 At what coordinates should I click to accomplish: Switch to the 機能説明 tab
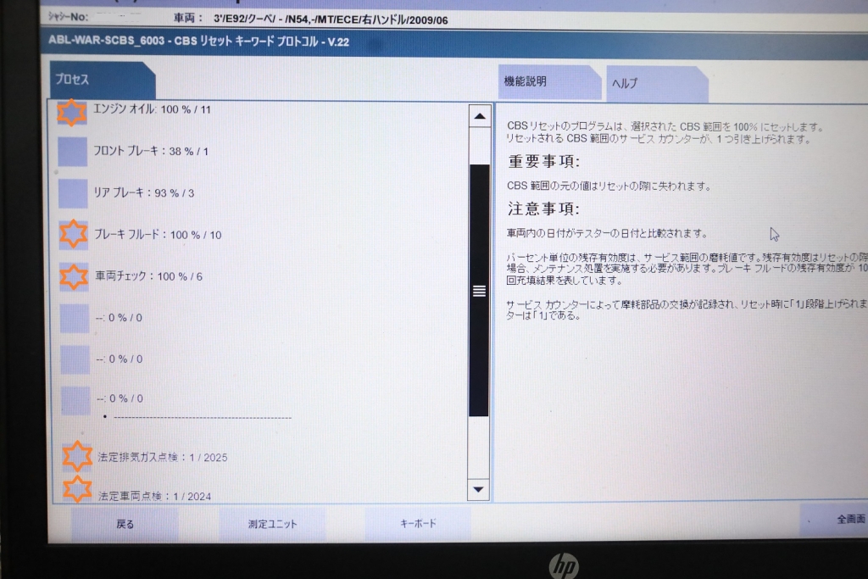[x=549, y=82]
